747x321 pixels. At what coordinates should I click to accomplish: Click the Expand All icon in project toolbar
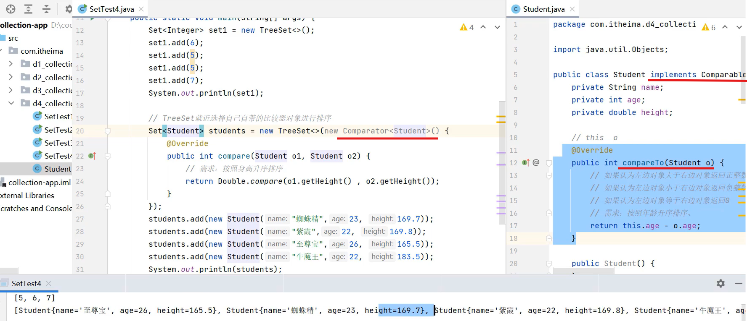(29, 9)
